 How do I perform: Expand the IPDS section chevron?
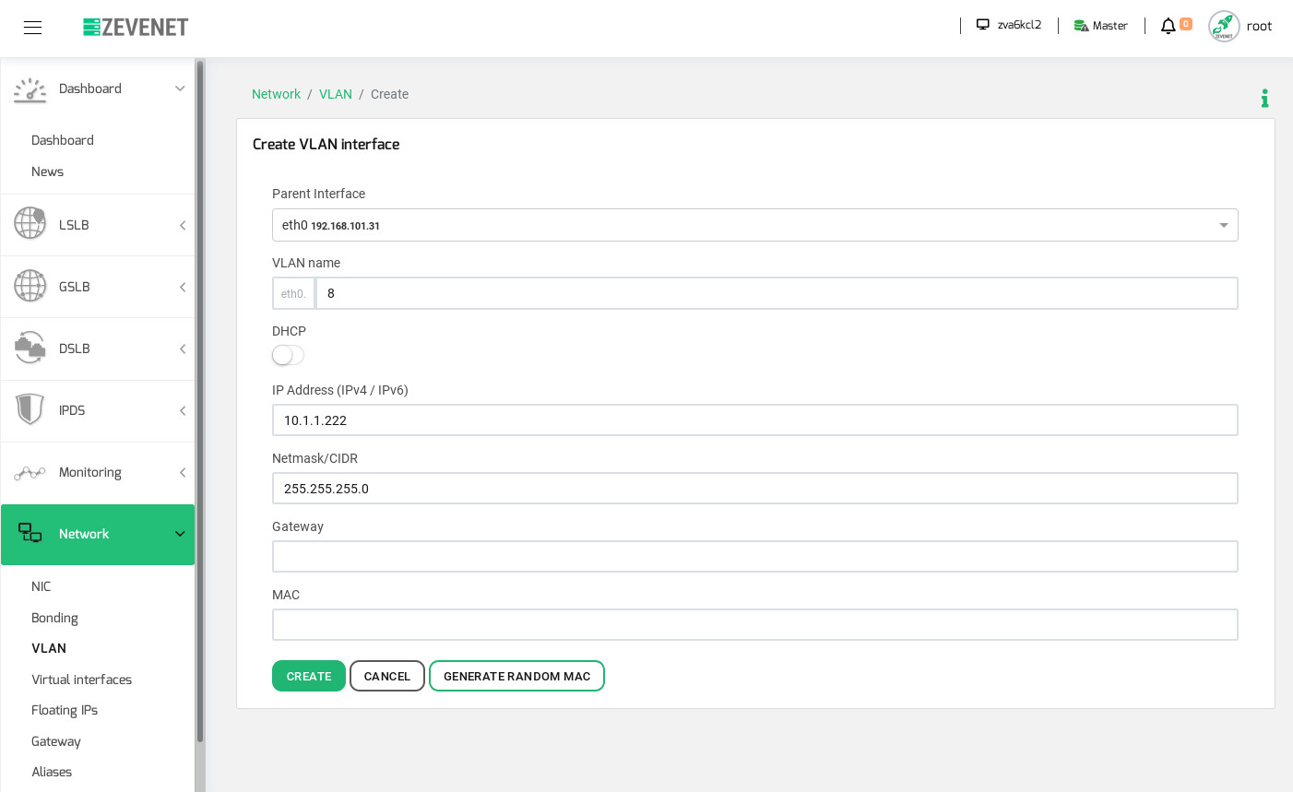coord(183,410)
